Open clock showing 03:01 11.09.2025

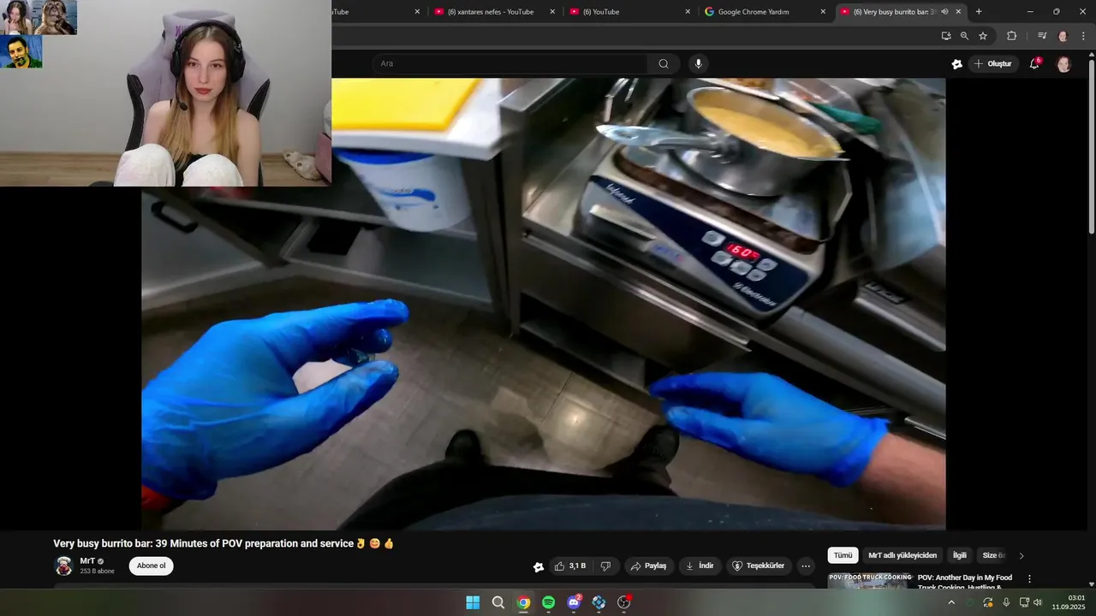tap(1069, 602)
